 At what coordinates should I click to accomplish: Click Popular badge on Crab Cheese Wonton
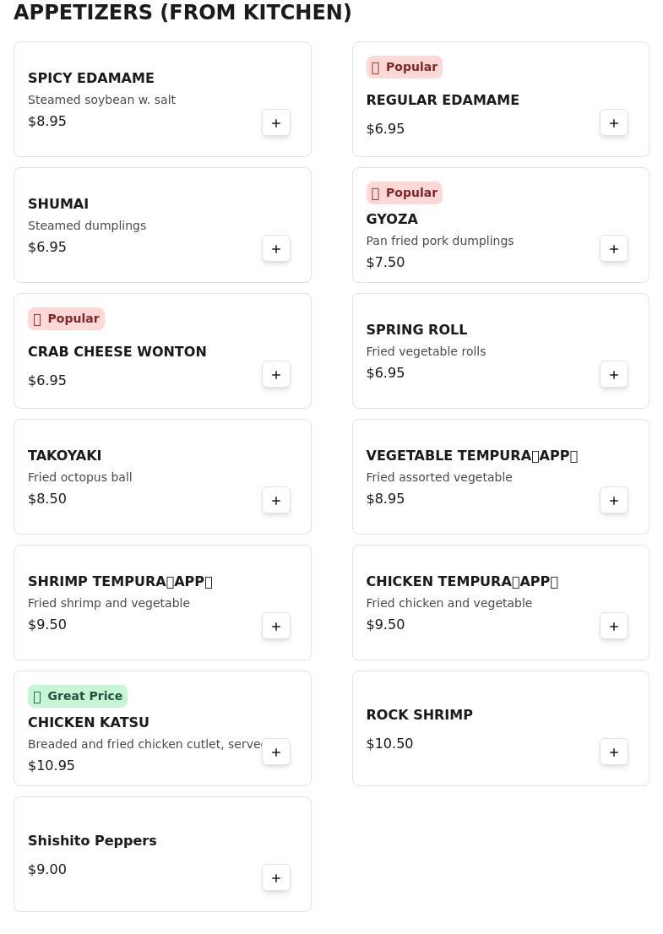[x=66, y=319]
